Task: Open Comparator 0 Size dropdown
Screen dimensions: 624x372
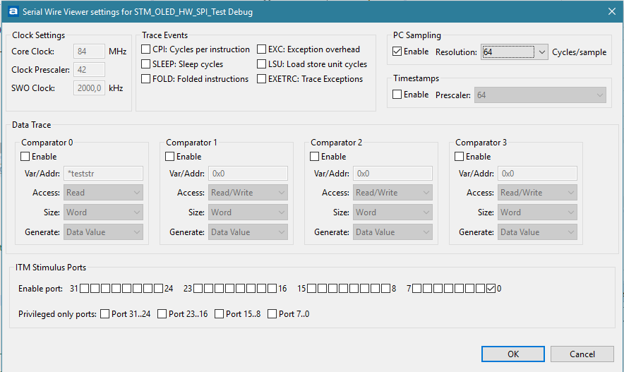Action: click(104, 212)
